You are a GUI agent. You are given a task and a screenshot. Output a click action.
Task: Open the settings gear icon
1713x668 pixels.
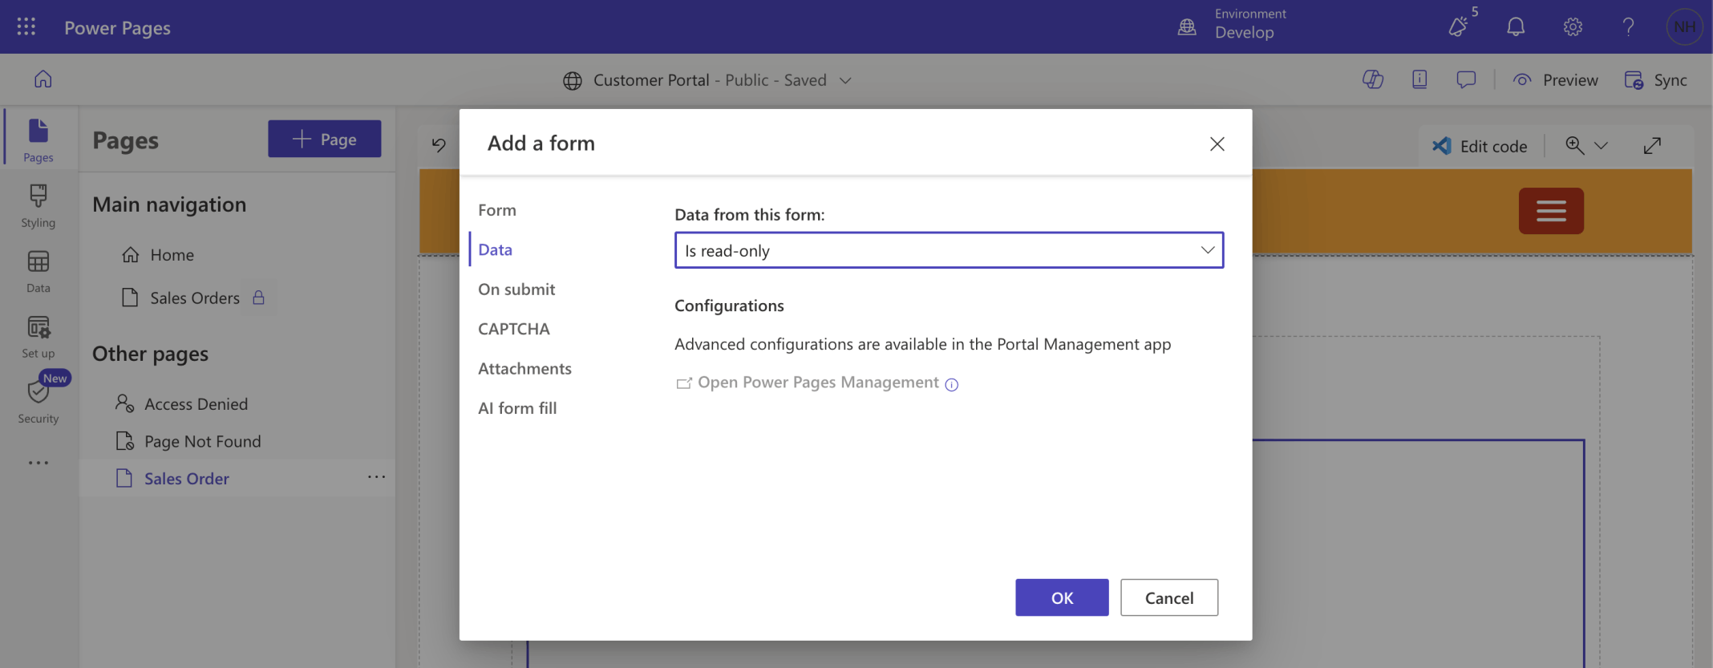point(1572,27)
